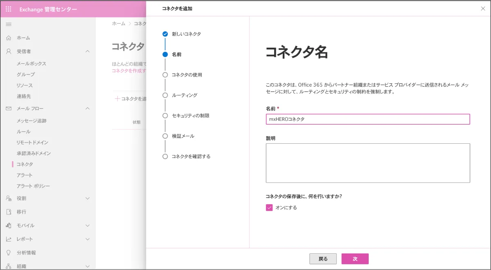Click the メール フロー envelope icon
The width and height of the screenshot is (491, 270).
click(x=9, y=109)
